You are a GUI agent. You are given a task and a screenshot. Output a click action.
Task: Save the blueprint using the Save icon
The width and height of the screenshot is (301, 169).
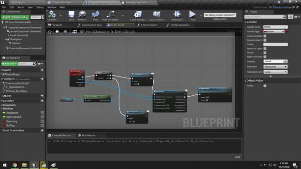pyautogui.click(x=71, y=15)
